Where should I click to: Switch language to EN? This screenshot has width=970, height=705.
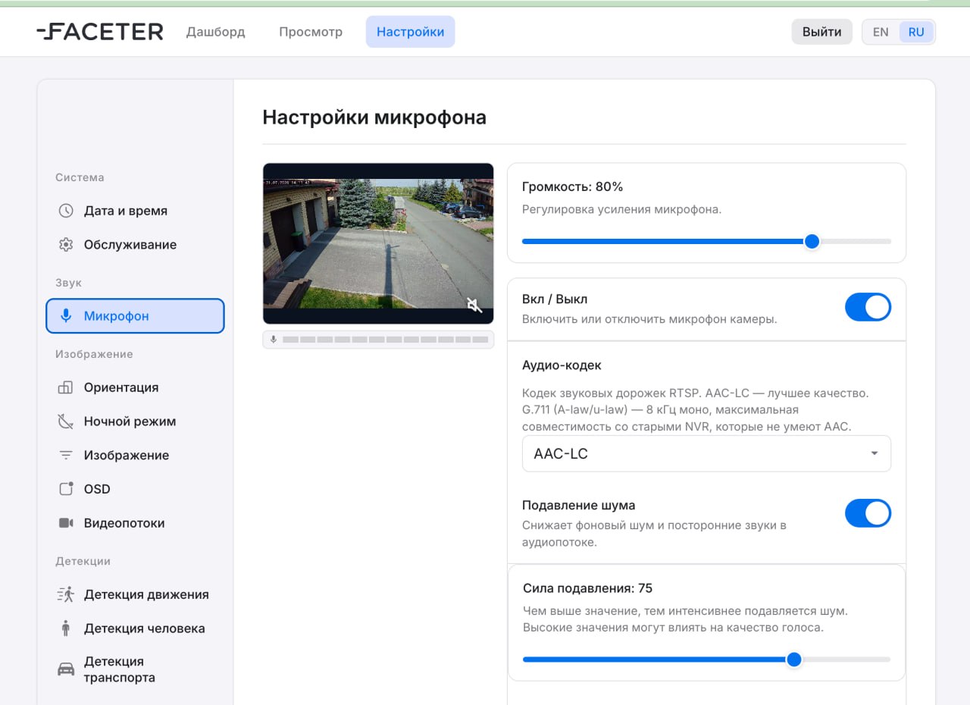[x=881, y=32]
